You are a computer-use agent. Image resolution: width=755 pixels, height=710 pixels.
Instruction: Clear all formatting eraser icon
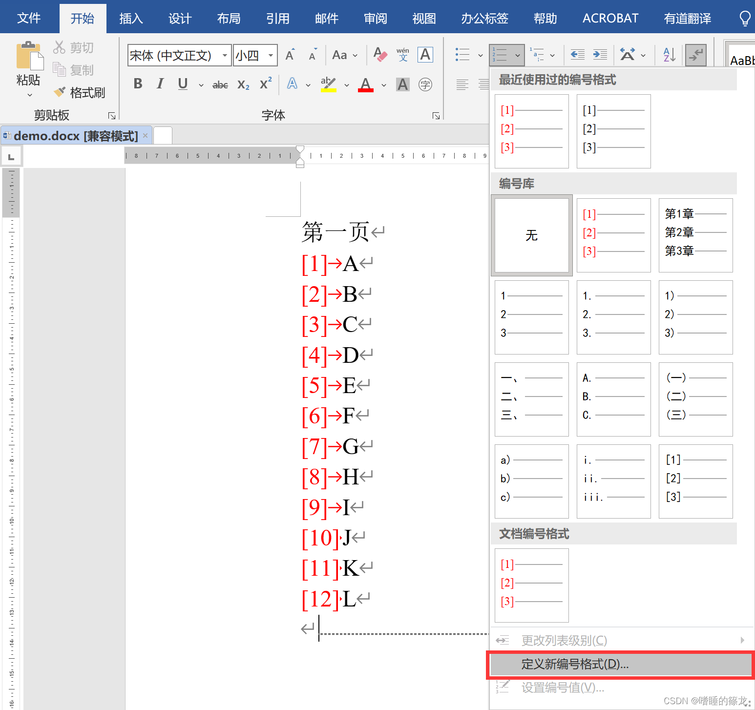pos(380,55)
